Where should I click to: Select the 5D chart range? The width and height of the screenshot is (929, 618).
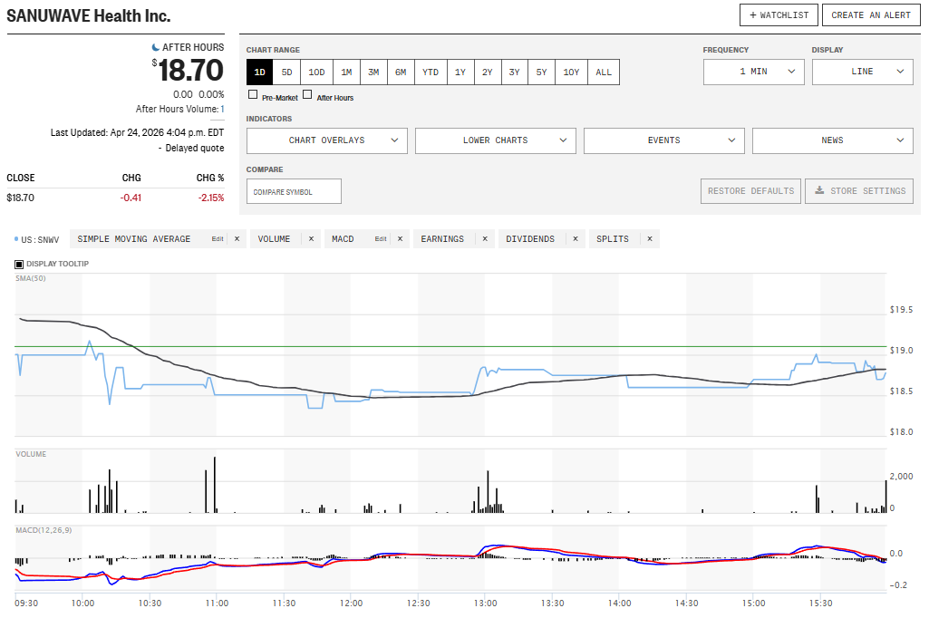(287, 72)
